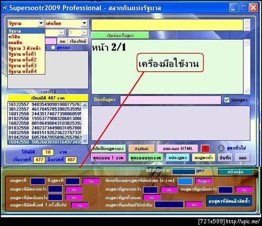Click the แสดงผล HTML button
Screen dimensions: 262x226
click(x=178, y=149)
